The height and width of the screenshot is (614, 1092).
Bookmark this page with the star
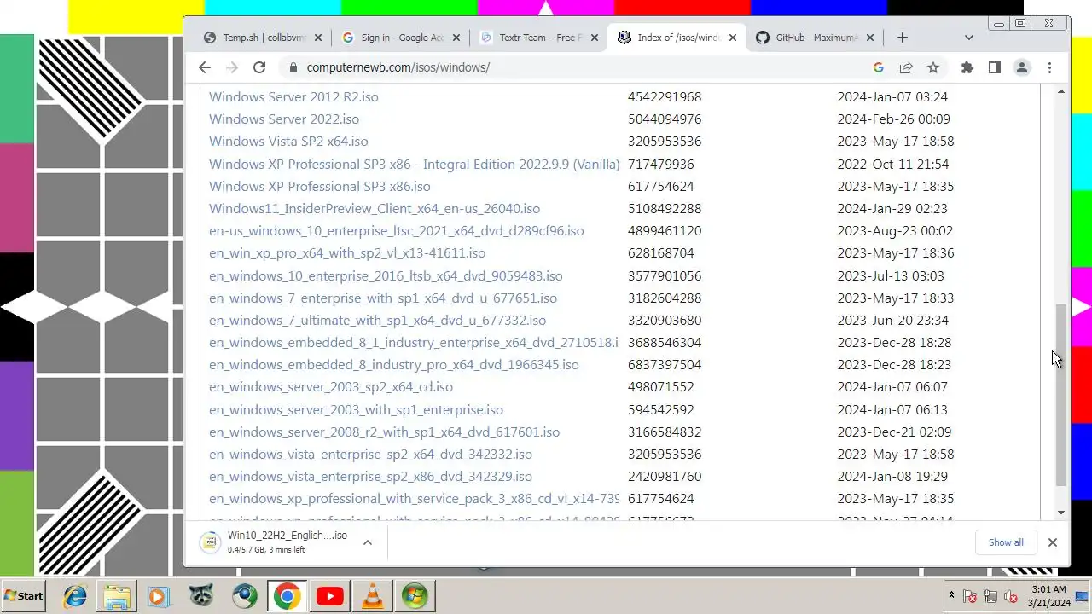pos(933,67)
